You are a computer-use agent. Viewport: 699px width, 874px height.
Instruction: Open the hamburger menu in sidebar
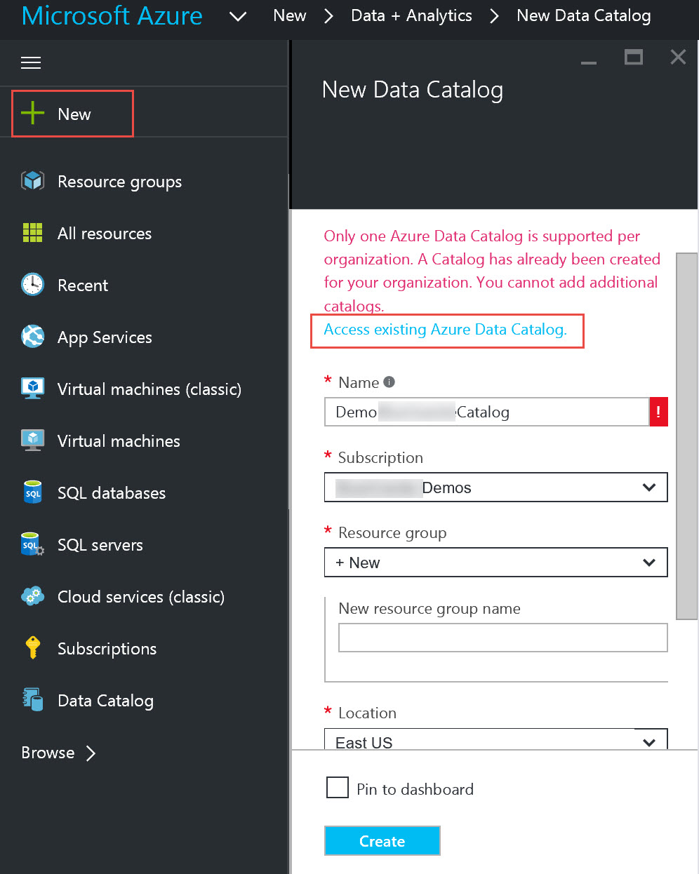(31, 63)
